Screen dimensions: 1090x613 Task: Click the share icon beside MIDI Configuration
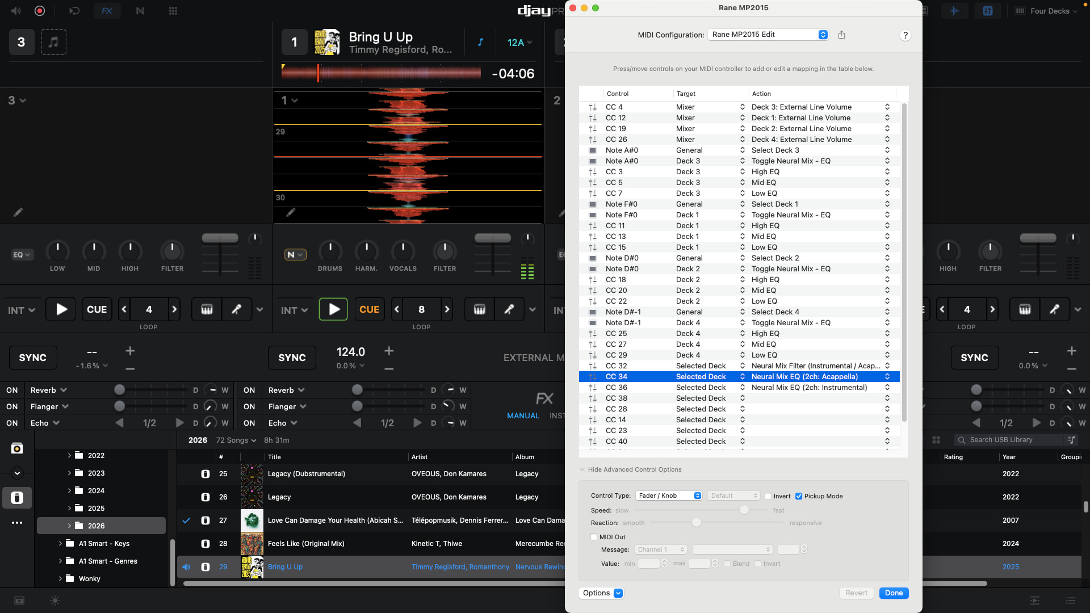841,35
